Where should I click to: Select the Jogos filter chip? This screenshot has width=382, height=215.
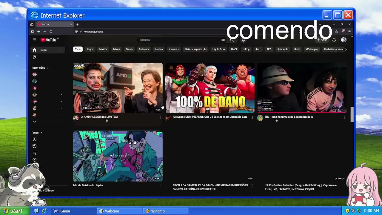pos(90,49)
